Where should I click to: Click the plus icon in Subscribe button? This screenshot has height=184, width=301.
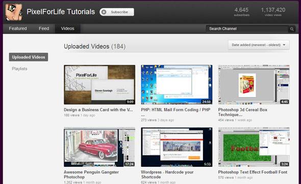[104, 12]
